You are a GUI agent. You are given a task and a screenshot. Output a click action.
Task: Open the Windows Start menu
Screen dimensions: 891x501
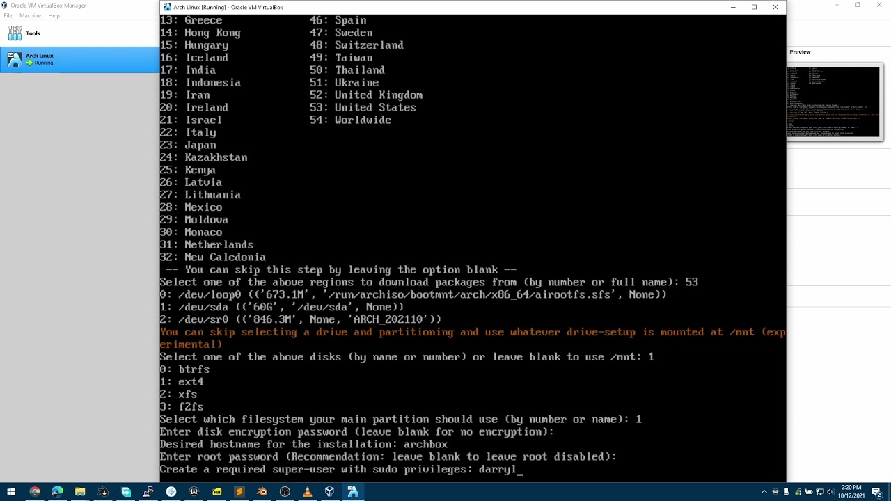coord(11,492)
